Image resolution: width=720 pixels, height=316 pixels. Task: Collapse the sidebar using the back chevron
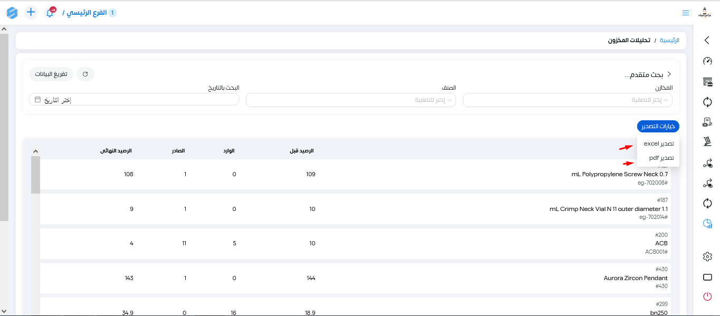[707, 40]
